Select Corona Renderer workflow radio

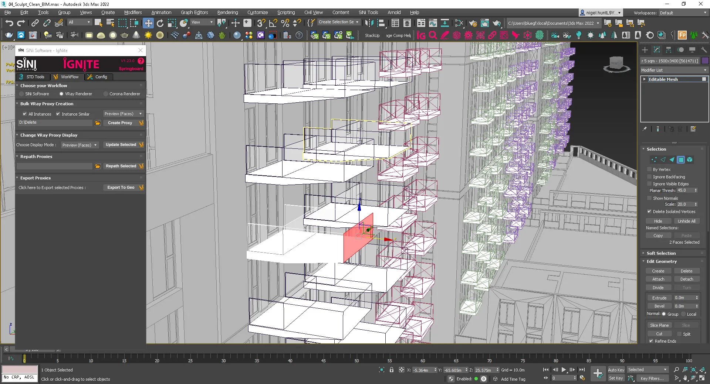point(106,94)
